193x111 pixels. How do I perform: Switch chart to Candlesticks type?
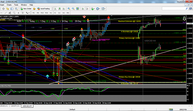point(60,9)
